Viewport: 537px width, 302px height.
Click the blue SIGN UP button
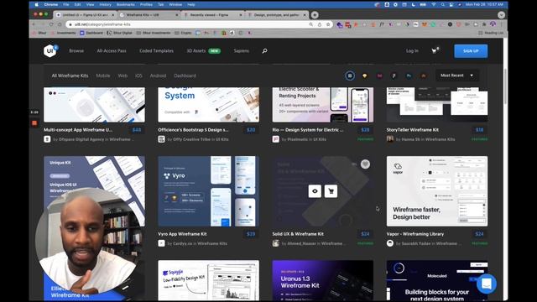(471, 51)
